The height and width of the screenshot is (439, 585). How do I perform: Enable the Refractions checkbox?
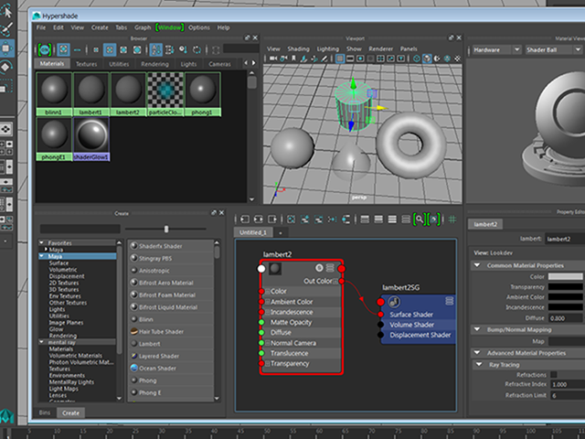tap(554, 375)
